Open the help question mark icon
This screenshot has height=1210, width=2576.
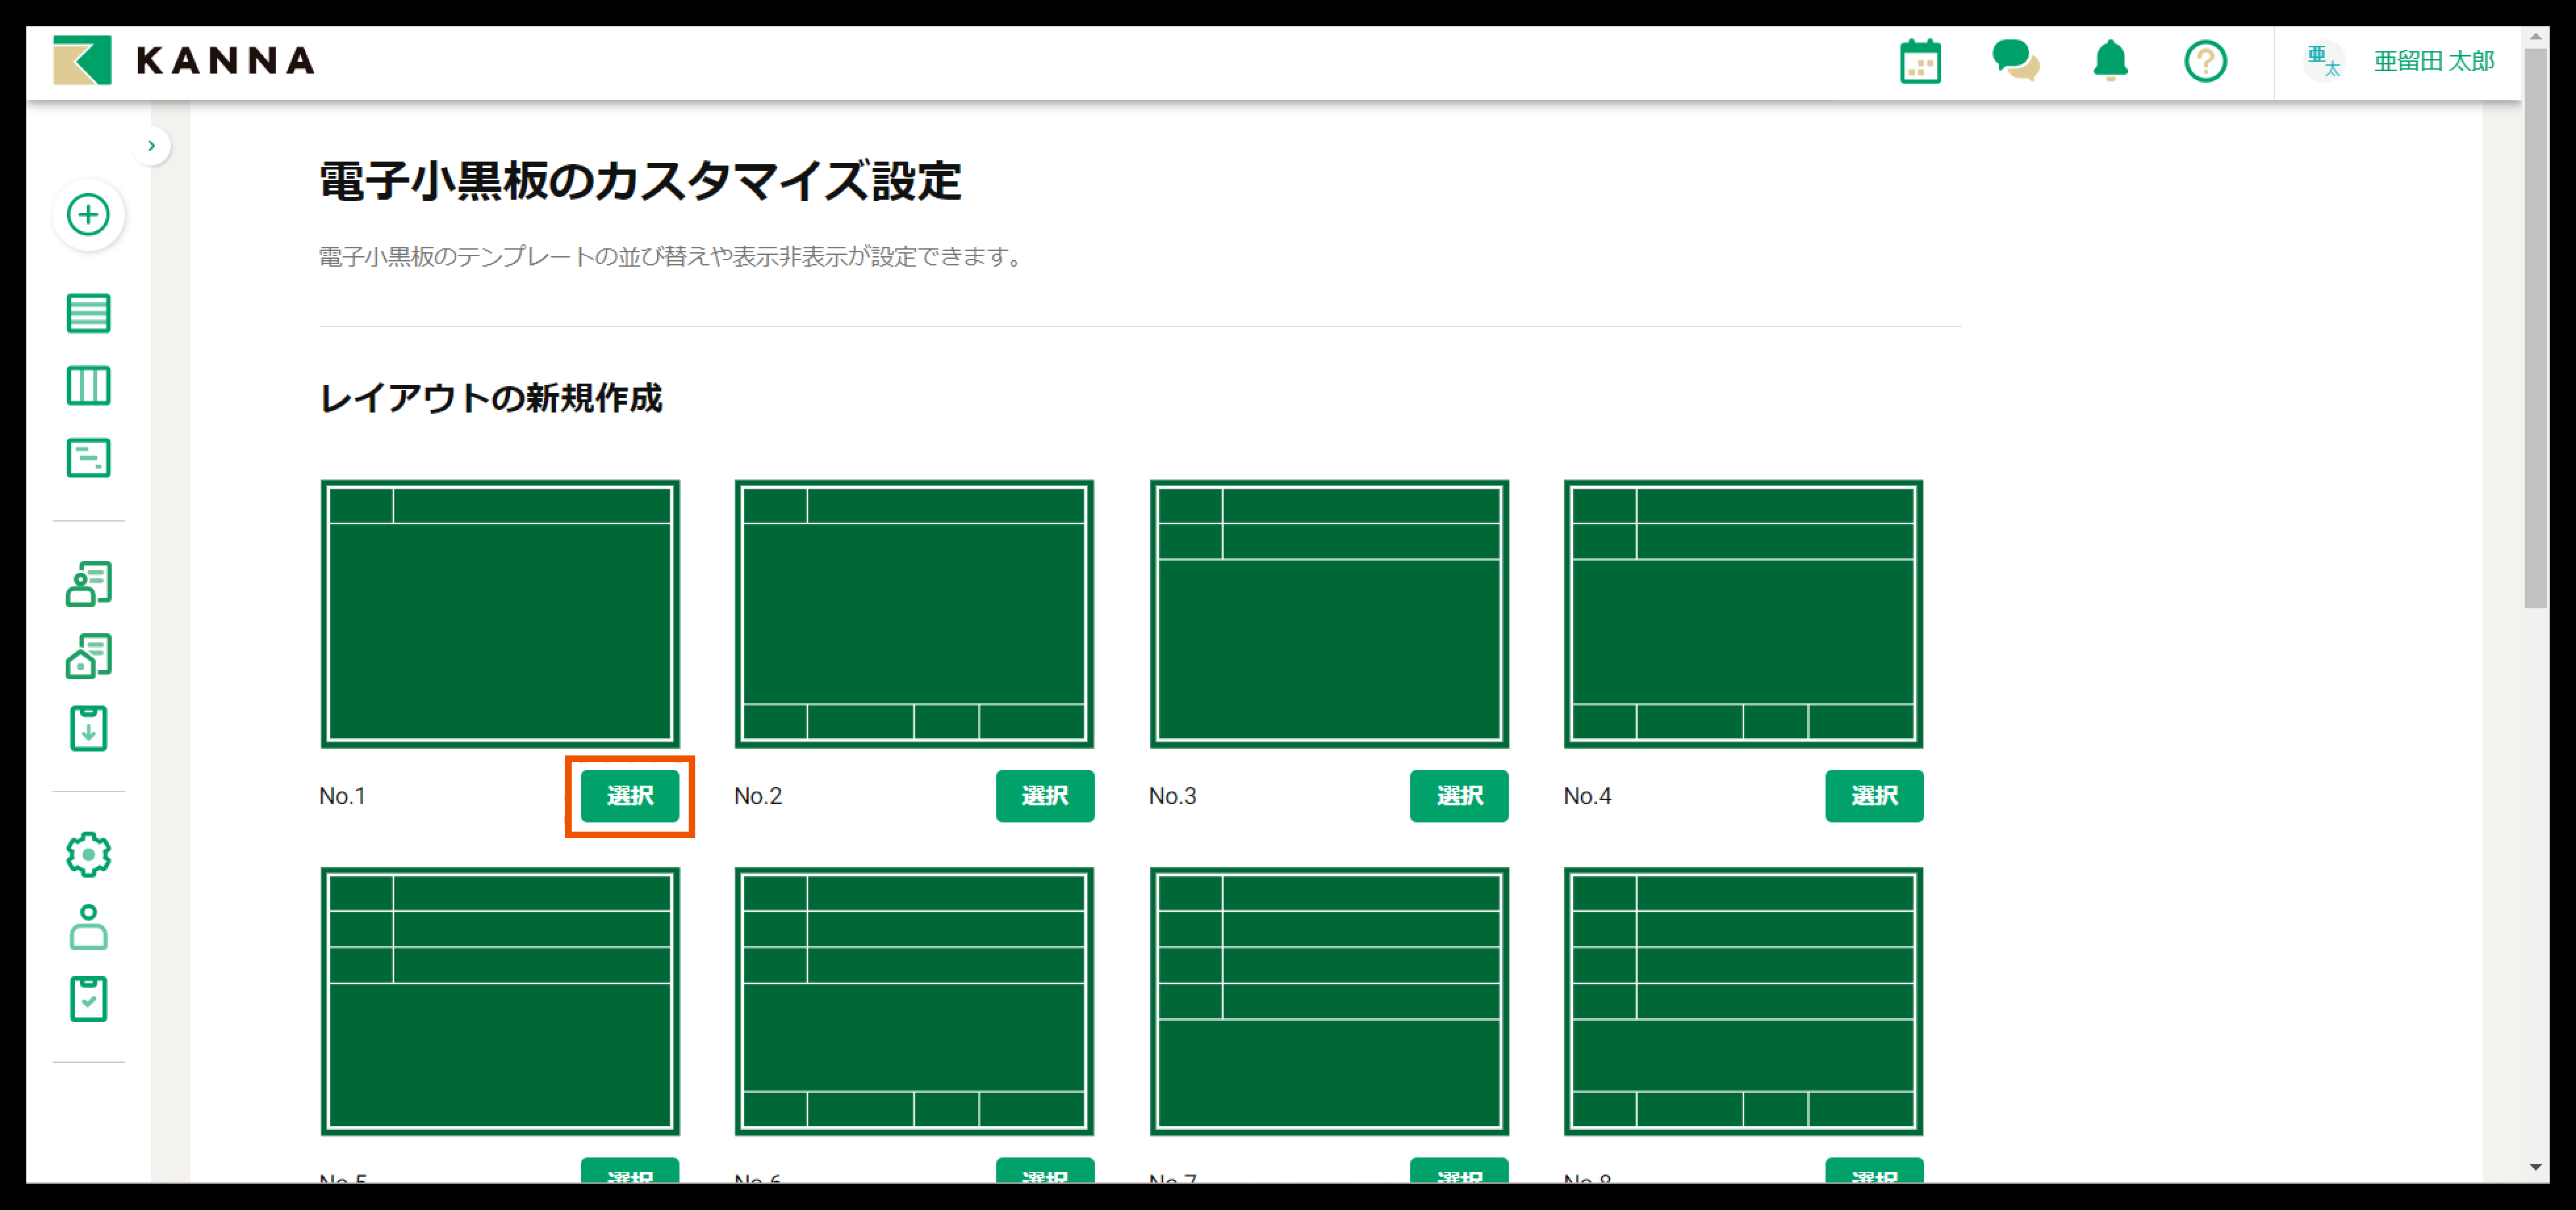point(2205,61)
